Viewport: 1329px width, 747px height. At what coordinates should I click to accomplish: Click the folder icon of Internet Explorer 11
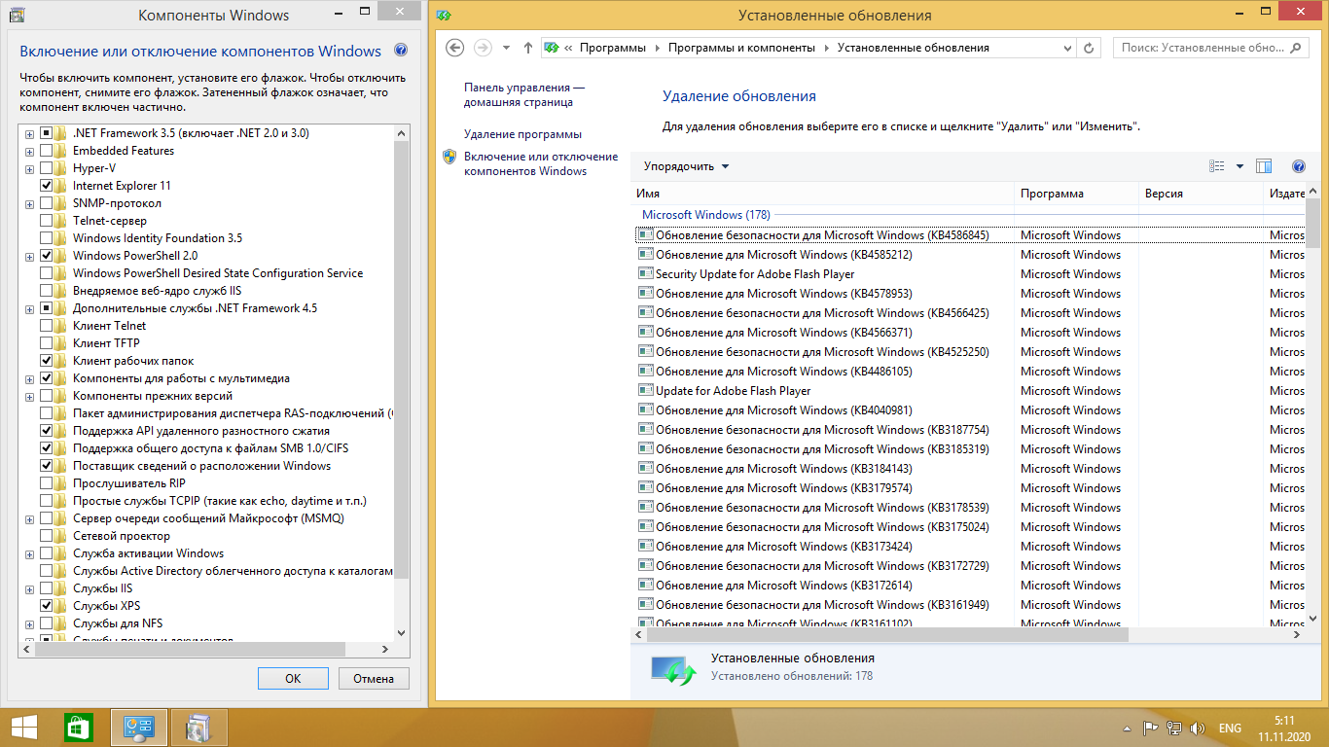[x=61, y=186]
